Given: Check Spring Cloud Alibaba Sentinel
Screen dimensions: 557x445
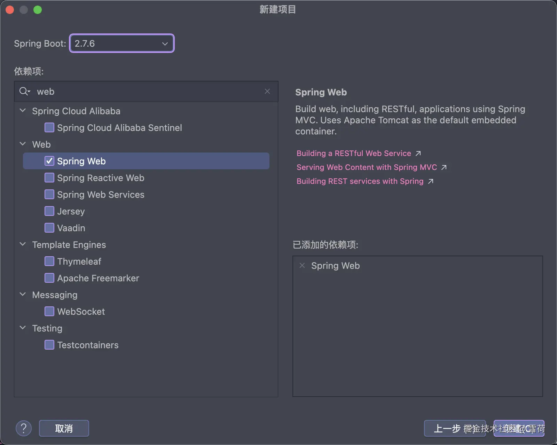Looking at the screenshot, I should [x=49, y=127].
